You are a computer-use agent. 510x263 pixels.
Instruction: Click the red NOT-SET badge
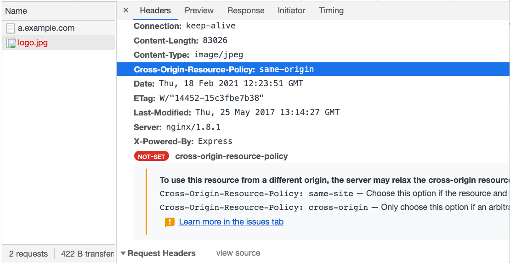point(152,157)
